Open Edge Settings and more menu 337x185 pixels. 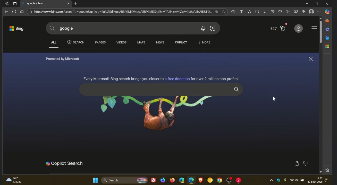pos(319,12)
